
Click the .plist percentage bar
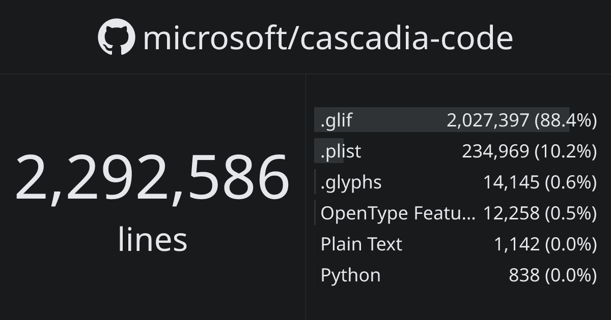pyautogui.click(x=329, y=151)
